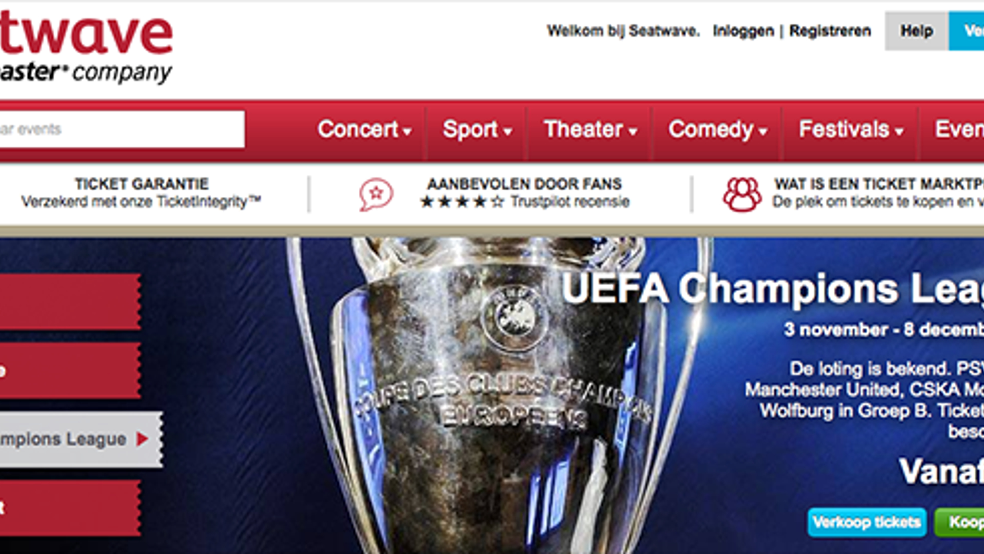The image size is (984, 554).
Task: Expand the Comedy dropdown menu
Action: [x=717, y=129]
